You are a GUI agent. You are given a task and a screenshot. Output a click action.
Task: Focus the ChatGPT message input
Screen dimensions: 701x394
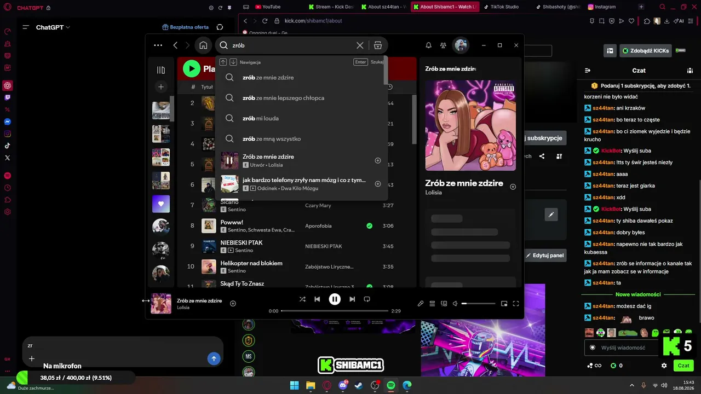123,345
